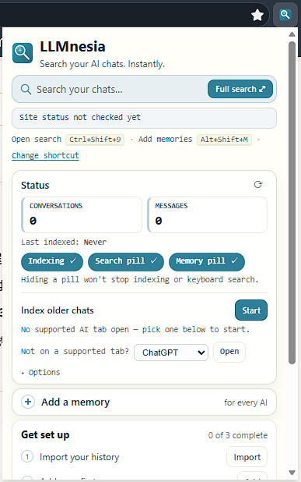The image size is (301, 482).
Task: Click the plus icon beside Add a memory
Action: (x=28, y=402)
